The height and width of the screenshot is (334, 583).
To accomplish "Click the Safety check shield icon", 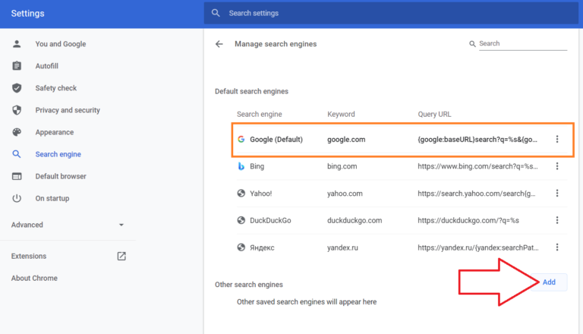I will 17,88.
